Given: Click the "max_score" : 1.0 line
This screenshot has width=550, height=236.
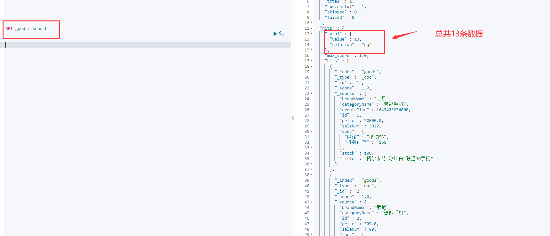Looking at the screenshot, I should 347,56.
